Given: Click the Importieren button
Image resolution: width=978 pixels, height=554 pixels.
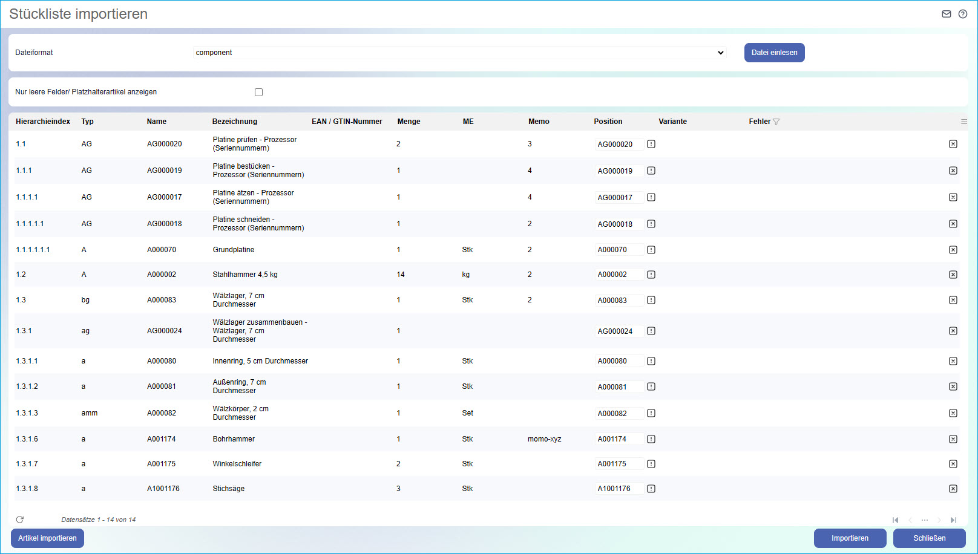Looking at the screenshot, I should click(x=850, y=538).
